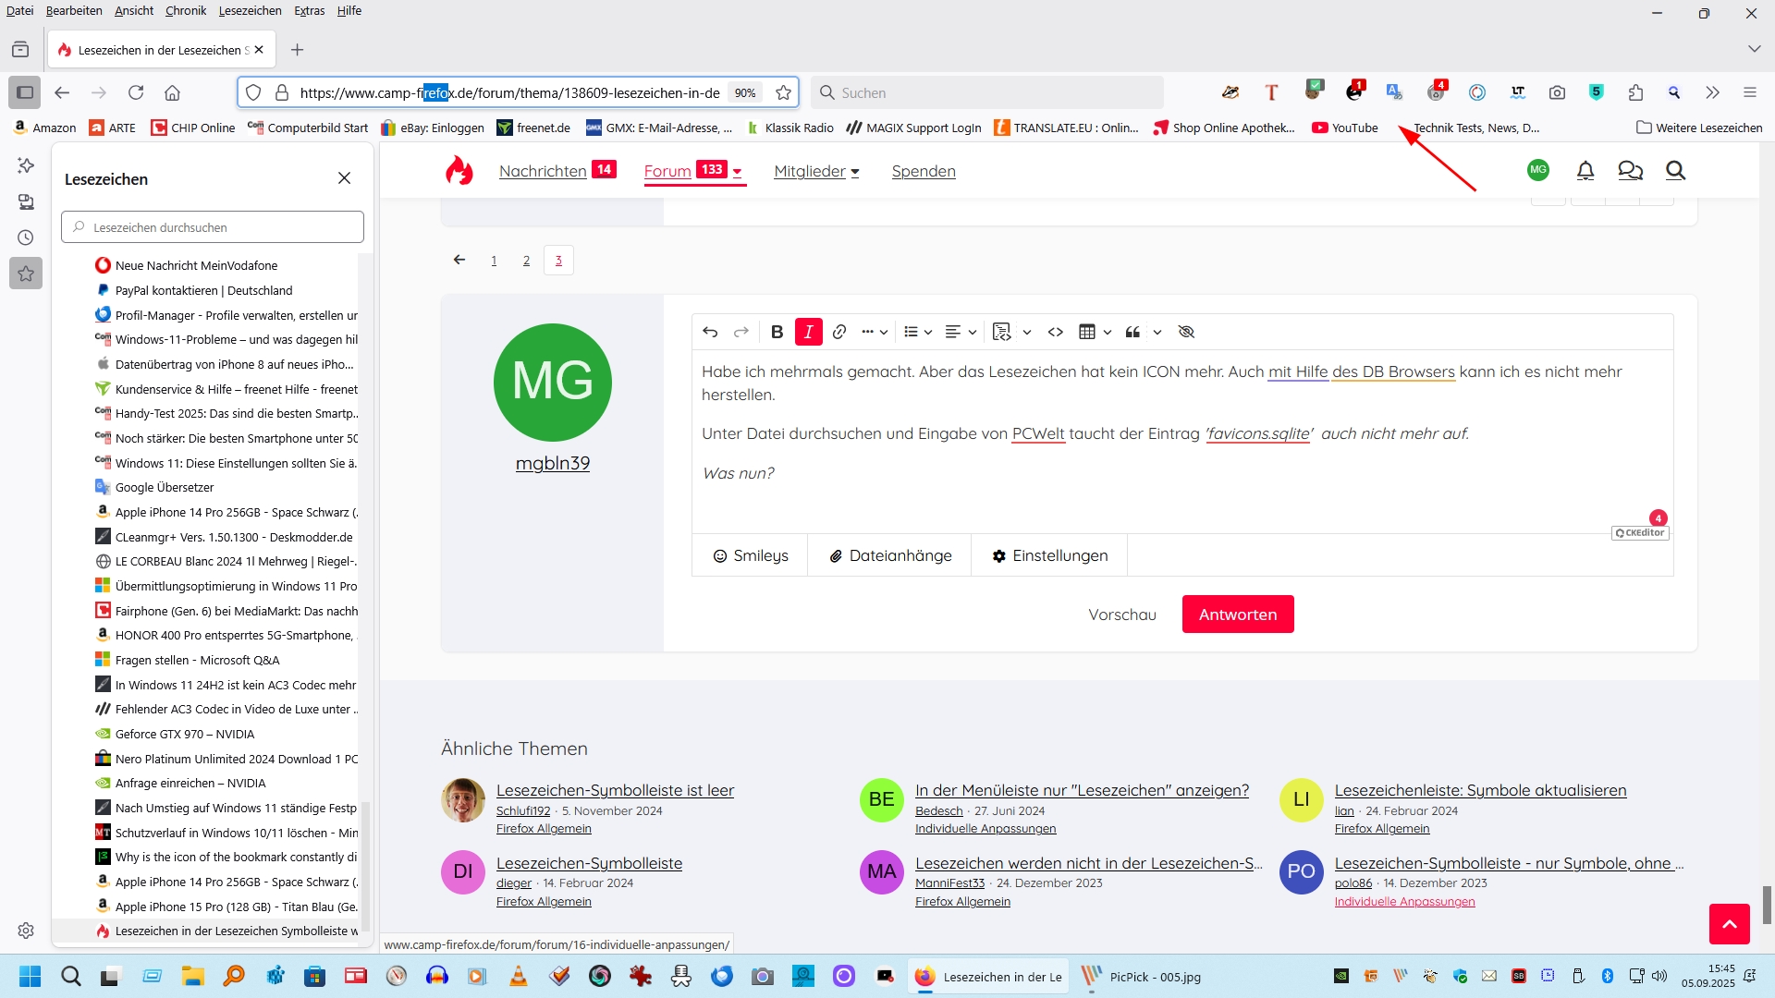
Task: Bookmark the page with the star icon
Action: click(x=783, y=92)
